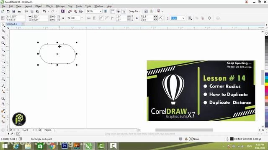
Task: Open the File menu
Action: point(3,6)
